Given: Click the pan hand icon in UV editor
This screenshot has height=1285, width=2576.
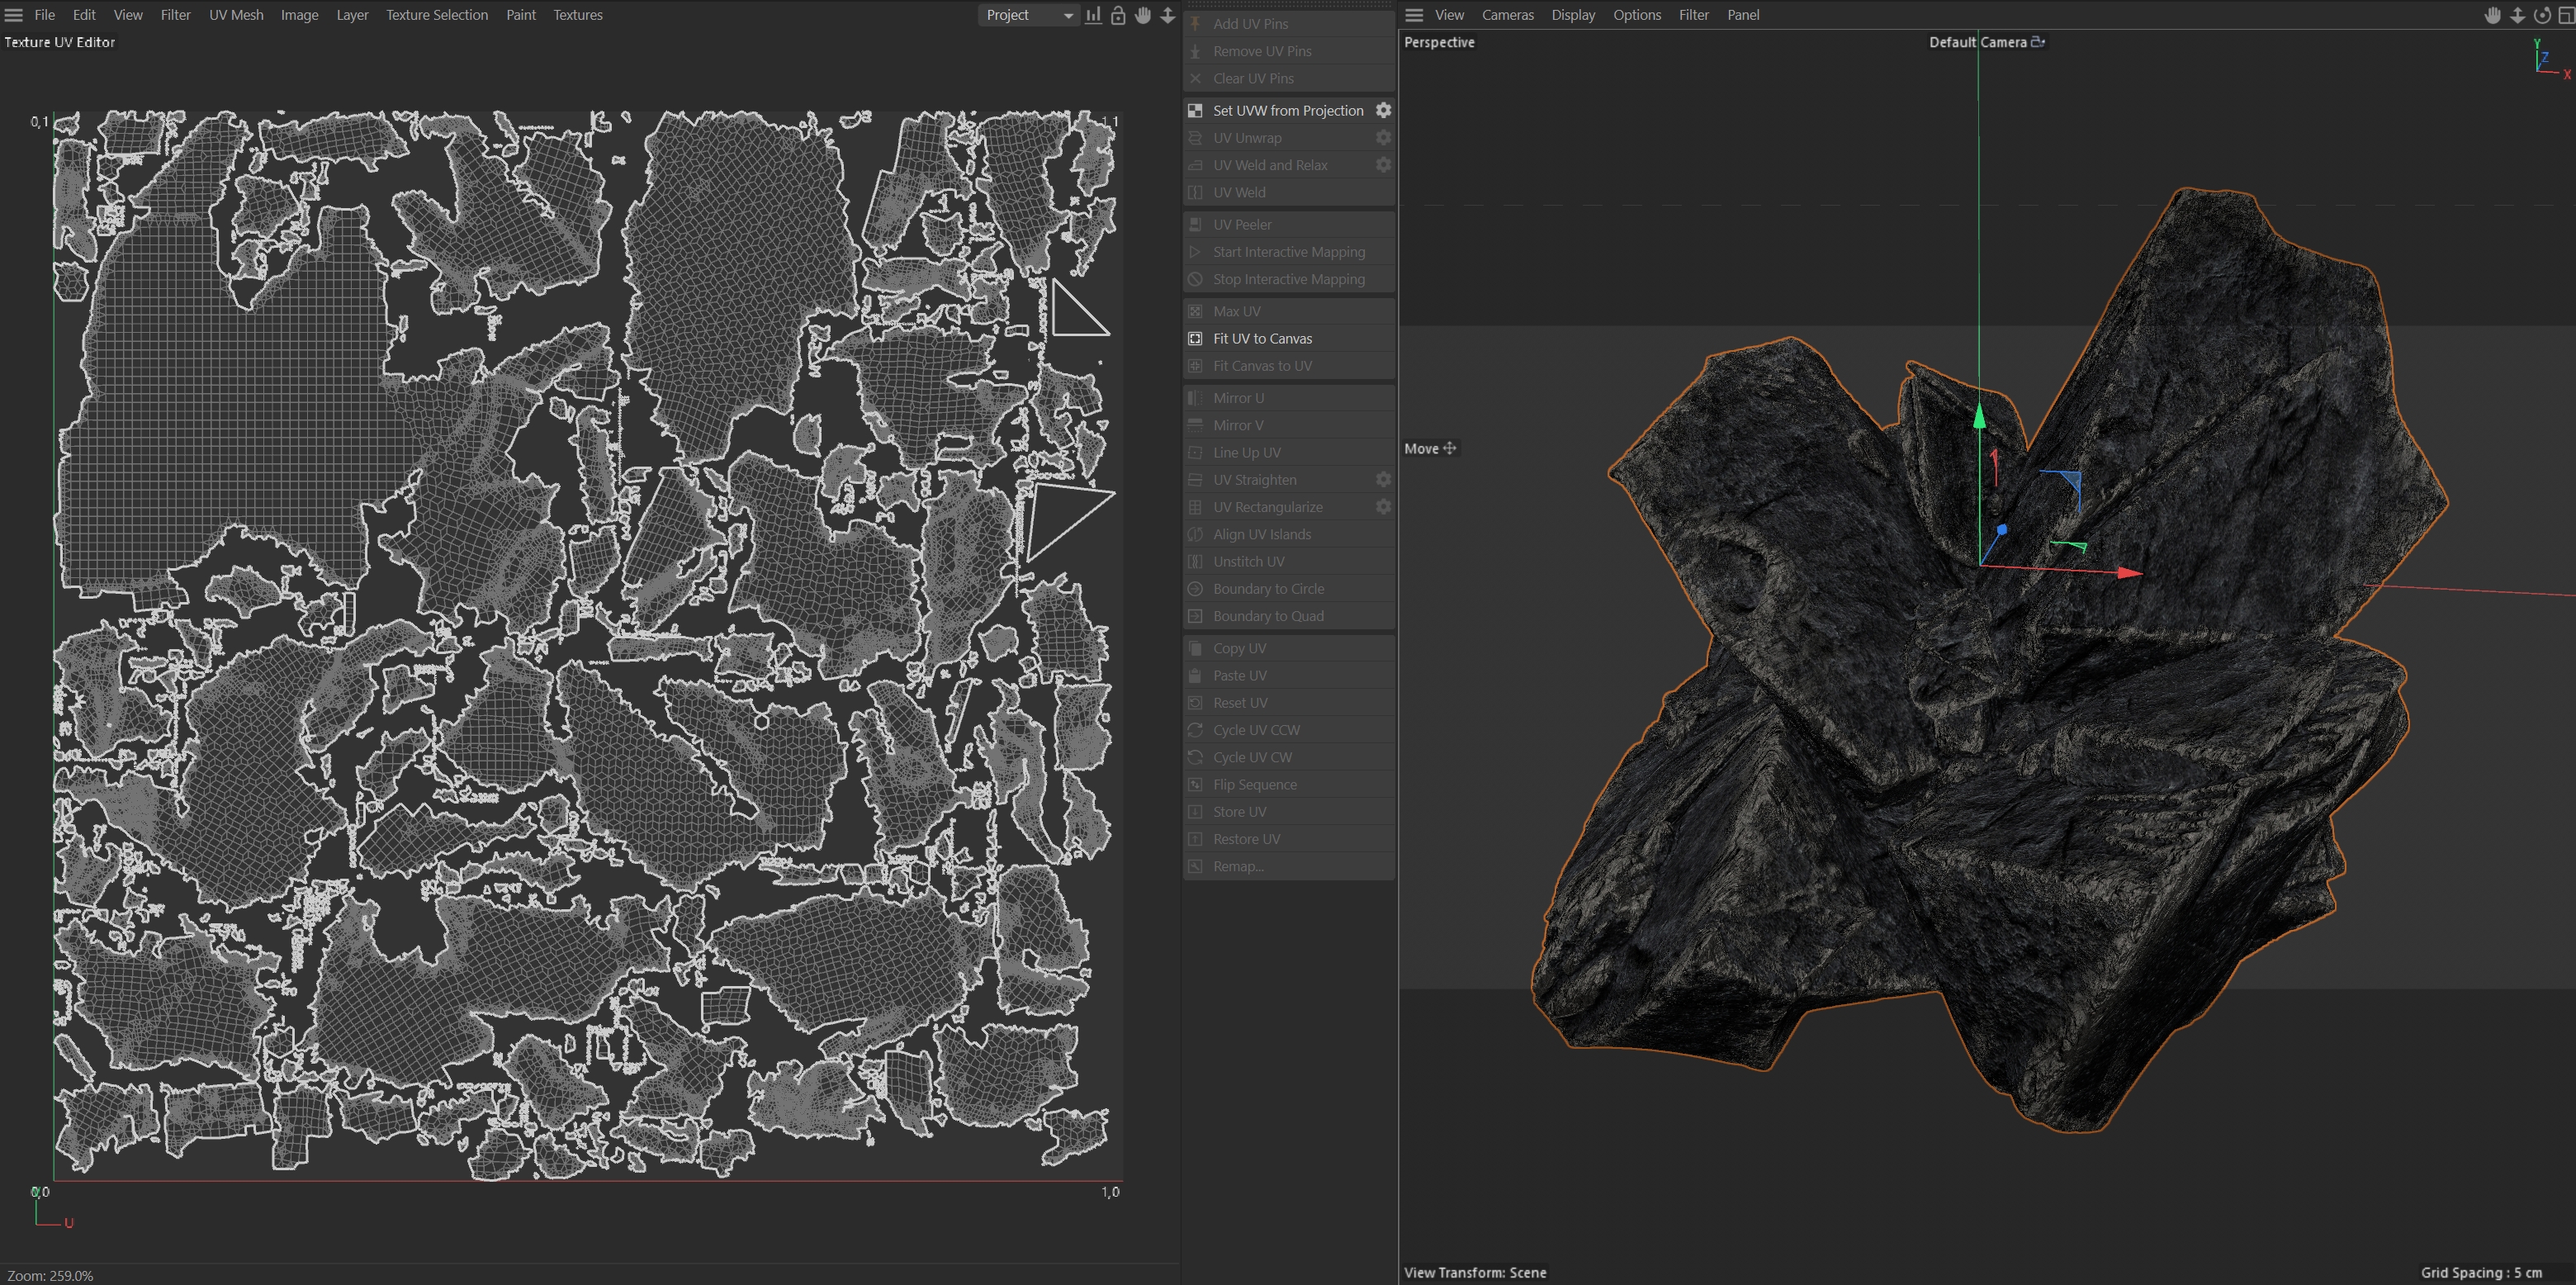Looking at the screenshot, I should (1143, 15).
